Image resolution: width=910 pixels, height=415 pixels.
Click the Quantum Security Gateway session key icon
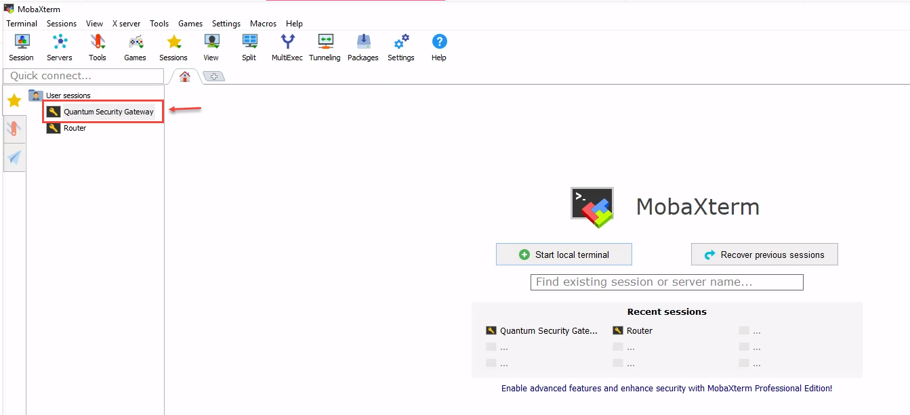54,112
